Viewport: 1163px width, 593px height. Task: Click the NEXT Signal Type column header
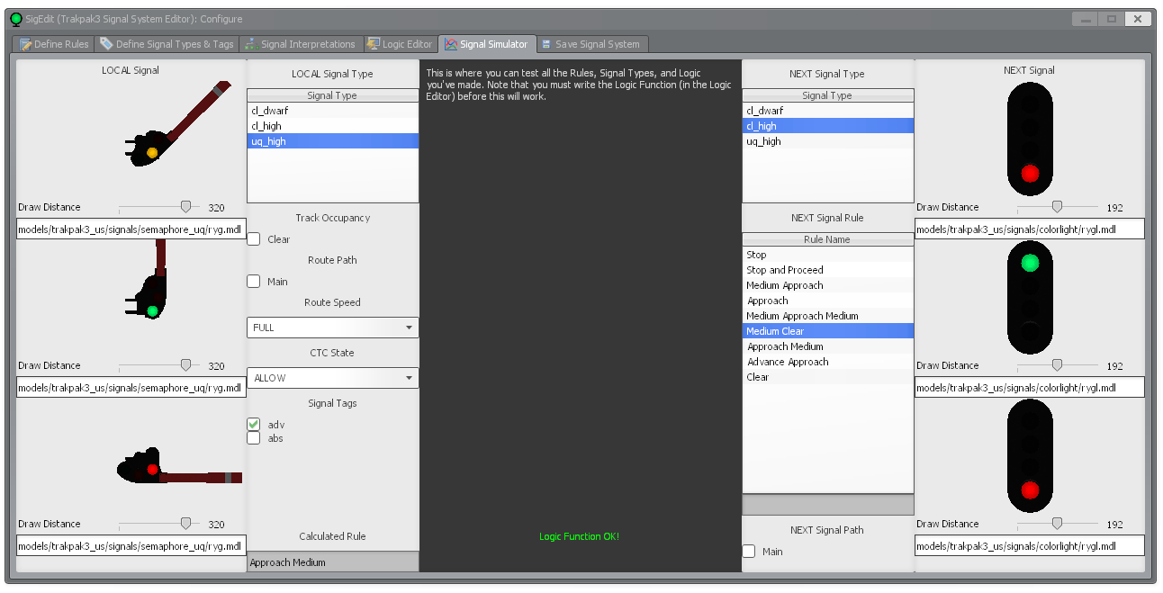point(828,95)
